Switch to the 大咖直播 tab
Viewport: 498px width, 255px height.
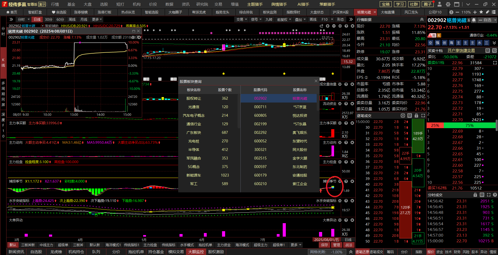pos(388,12)
